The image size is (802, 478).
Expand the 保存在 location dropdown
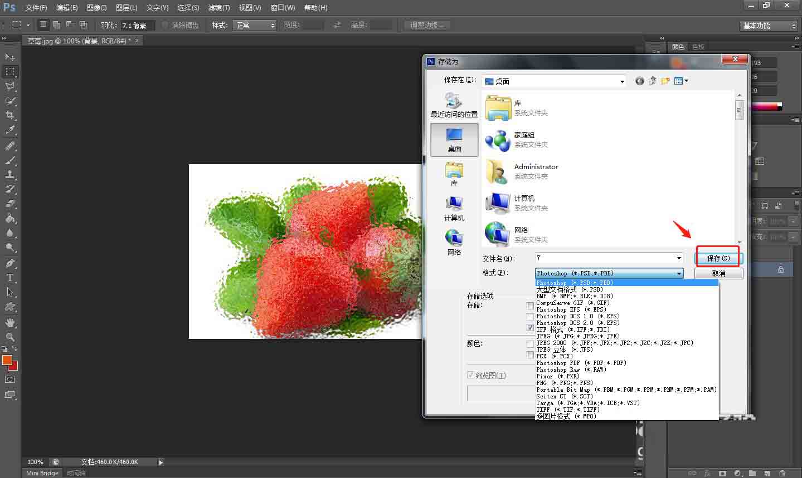pos(622,81)
